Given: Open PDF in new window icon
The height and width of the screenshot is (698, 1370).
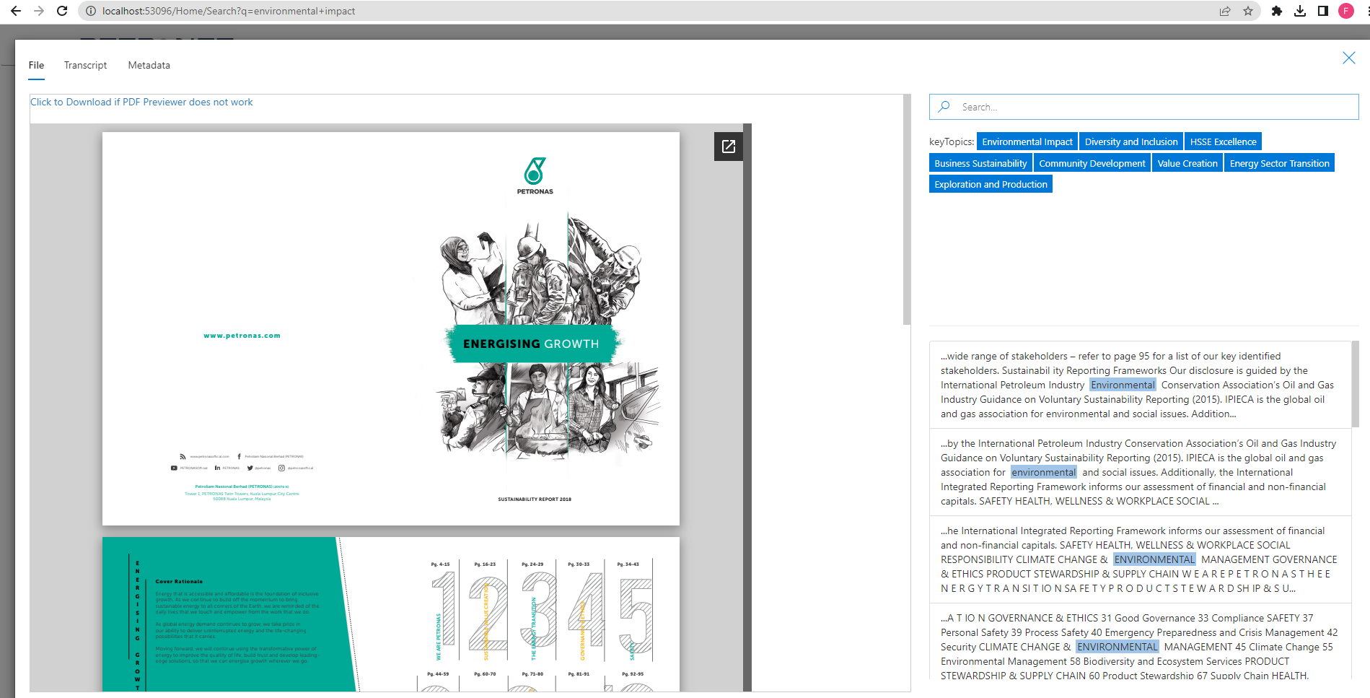Looking at the screenshot, I should click(x=729, y=147).
